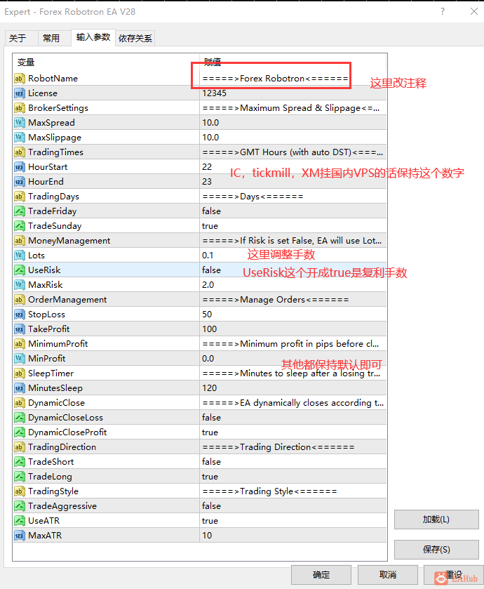Select the TradingDirection variable name
This screenshot has width=484, height=589.
[62, 447]
